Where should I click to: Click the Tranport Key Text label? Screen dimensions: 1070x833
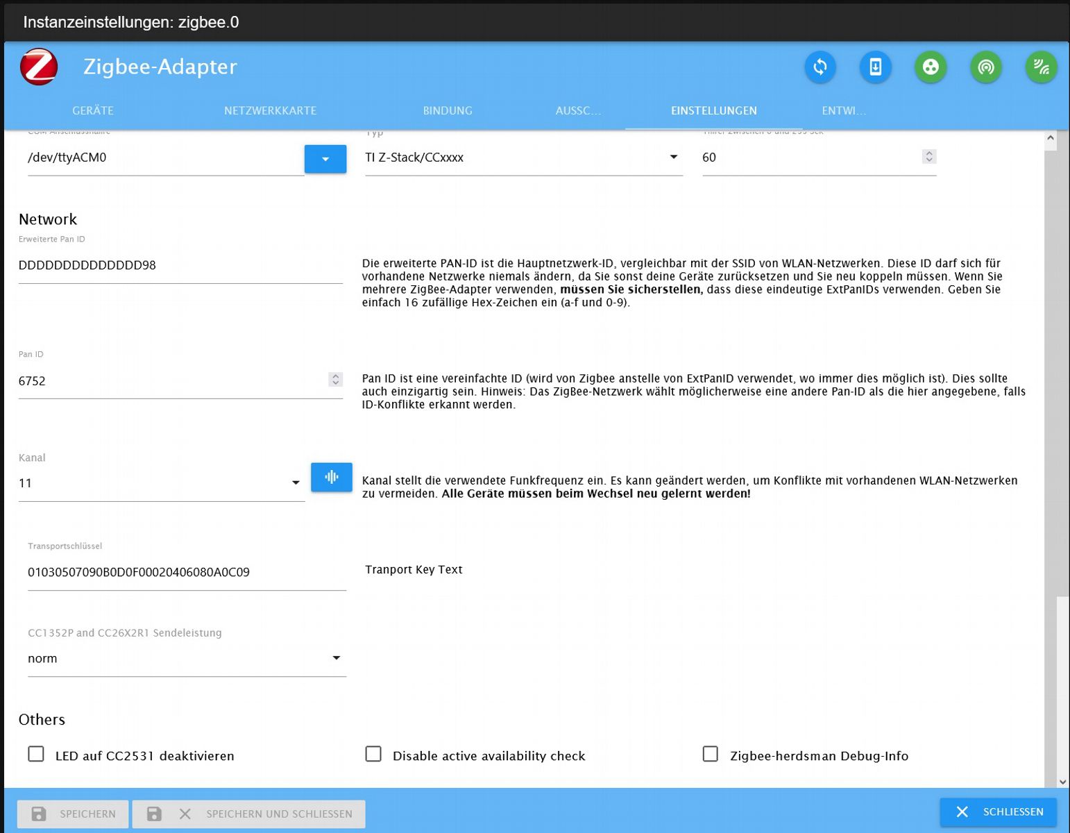414,570
